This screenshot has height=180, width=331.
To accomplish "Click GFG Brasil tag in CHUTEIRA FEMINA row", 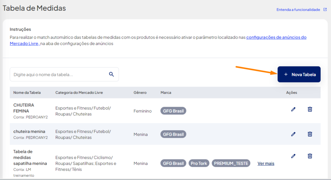I will 173,111.
